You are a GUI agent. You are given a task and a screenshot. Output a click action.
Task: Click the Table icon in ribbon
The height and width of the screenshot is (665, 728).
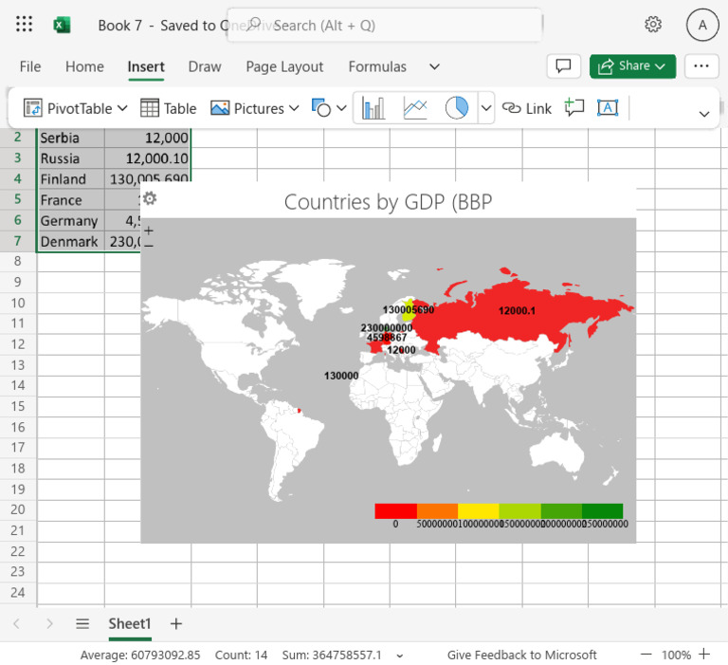(x=150, y=108)
